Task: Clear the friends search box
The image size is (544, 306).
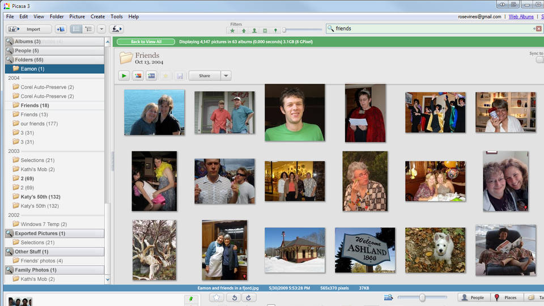Action: click(538, 28)
